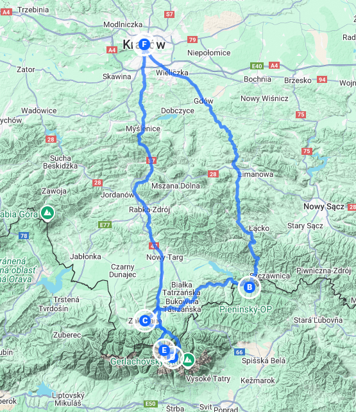Select waypoint marker C at Zakopane
This screenshot has height=412, width=356.
pos(145,321)
